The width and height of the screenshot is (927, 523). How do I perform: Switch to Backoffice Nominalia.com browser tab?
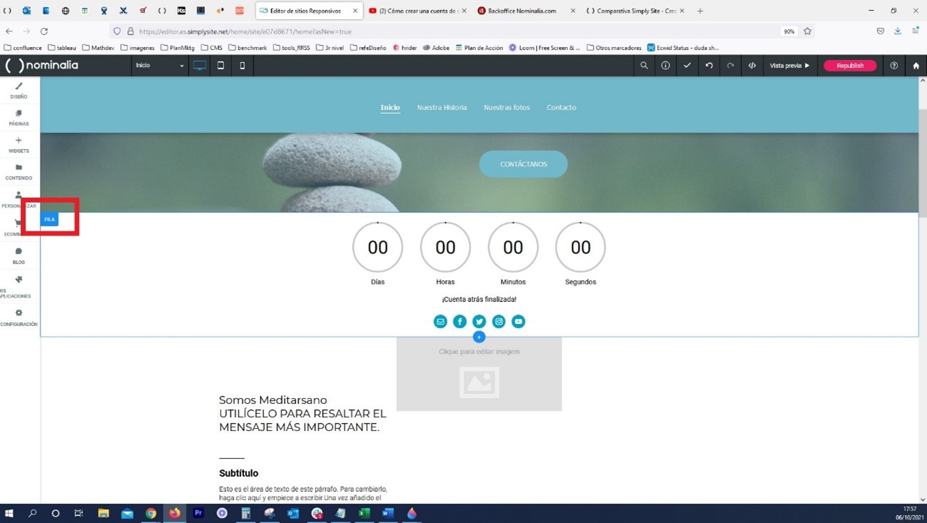[x=521, y=11]
